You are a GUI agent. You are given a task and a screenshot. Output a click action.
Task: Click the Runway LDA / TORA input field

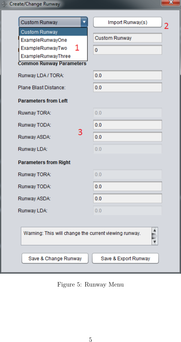[127, 75]
